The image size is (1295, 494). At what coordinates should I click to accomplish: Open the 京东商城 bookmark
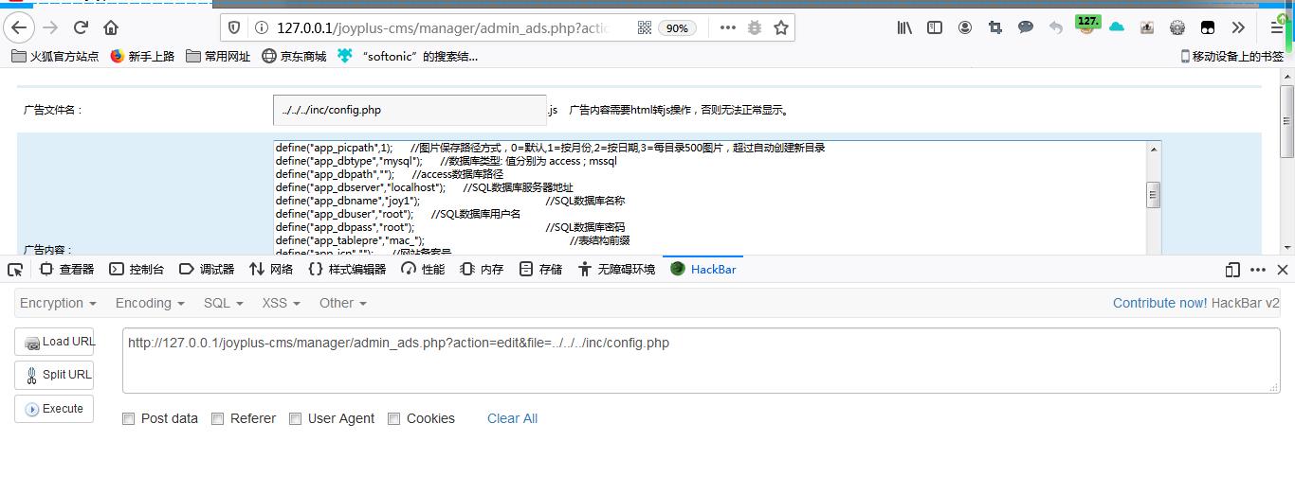point(295,57)
